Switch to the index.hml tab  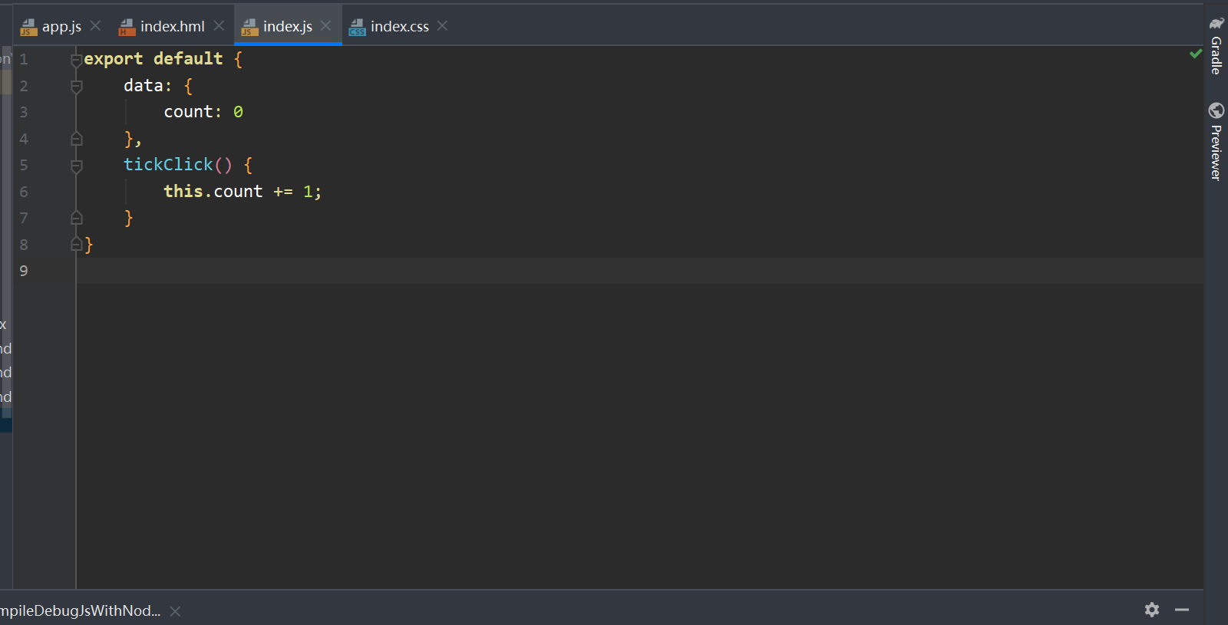[172, 27]
